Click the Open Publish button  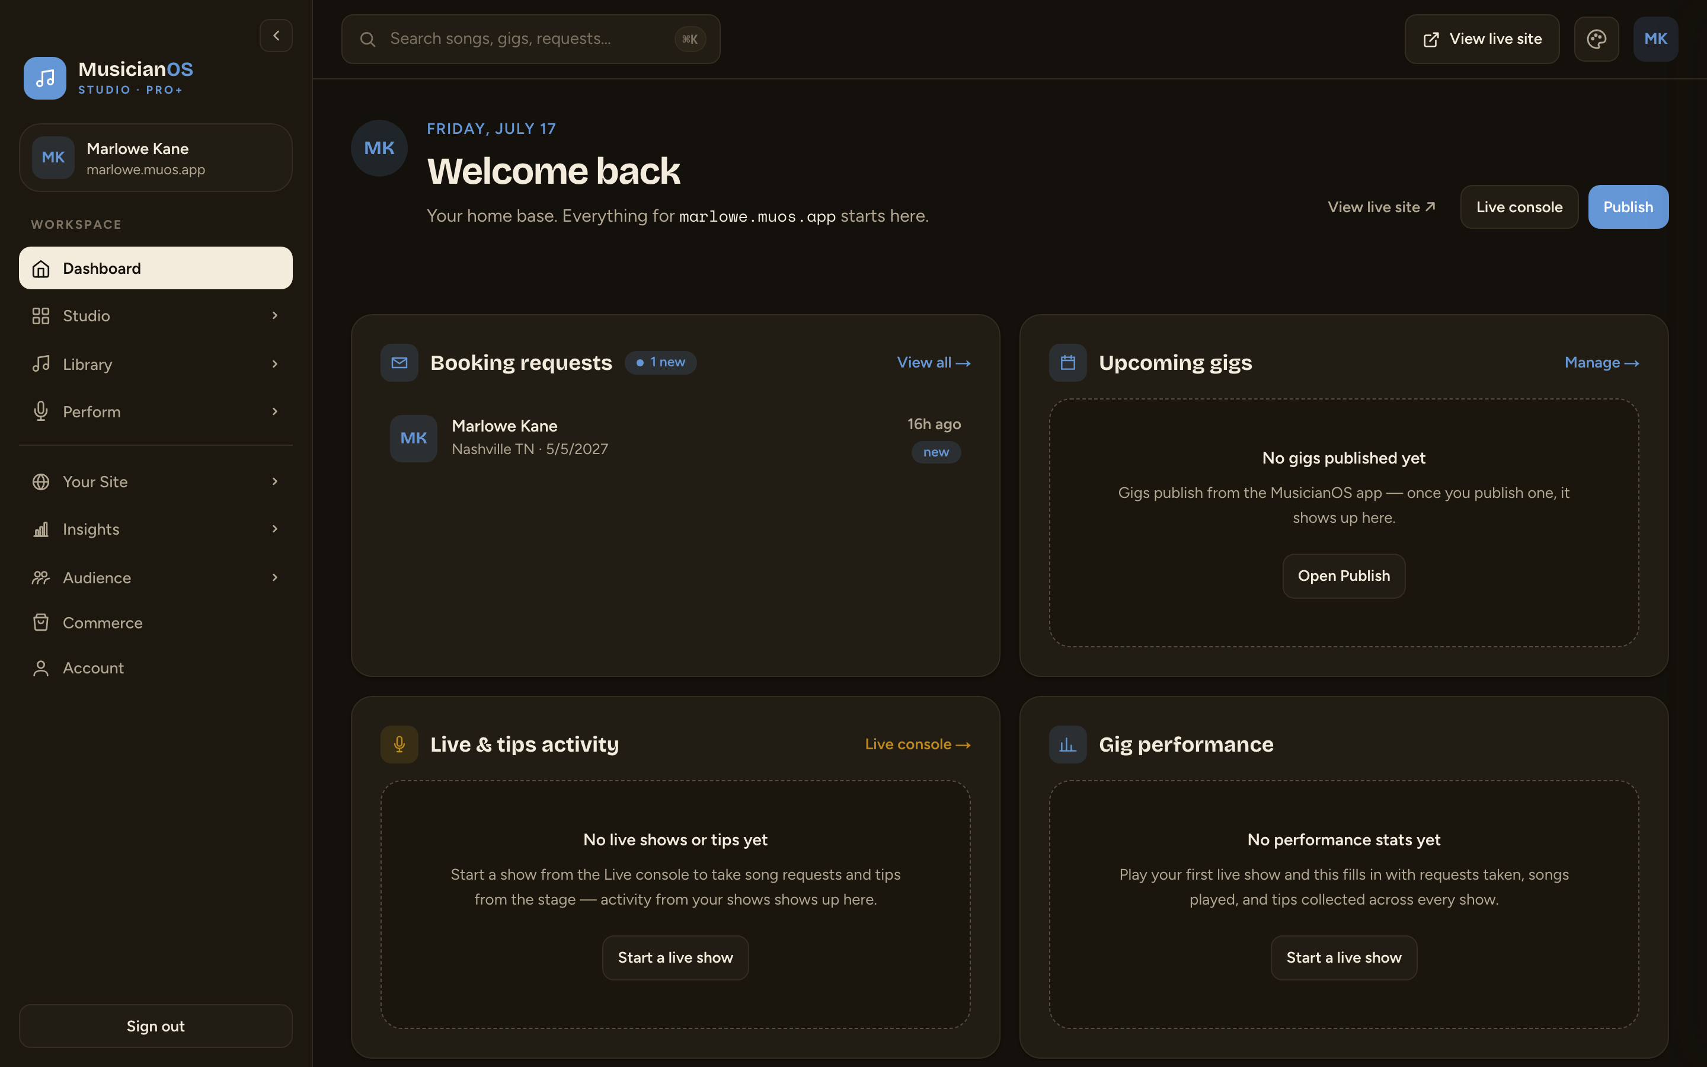pyautogui.click(x=1344, y=576)
